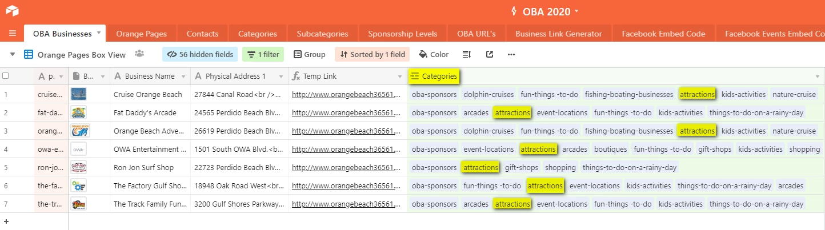The width and height of the screenshot is (825, 230).
Task: Open the first primary column dropdown
Action: 62,76
